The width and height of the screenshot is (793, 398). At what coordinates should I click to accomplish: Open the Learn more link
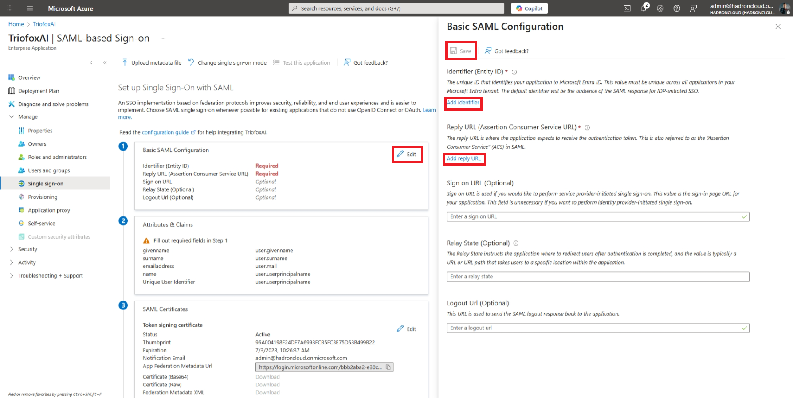429,110
